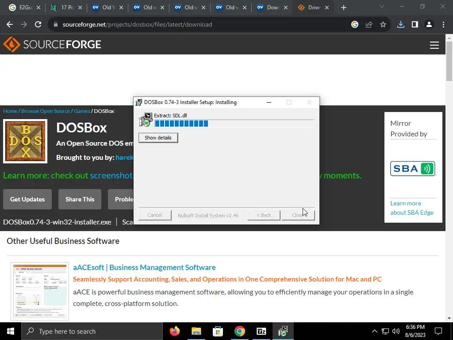Click the DOSBox project title
The width and height of the screenshot is (453, 340).
click(81, 127)
